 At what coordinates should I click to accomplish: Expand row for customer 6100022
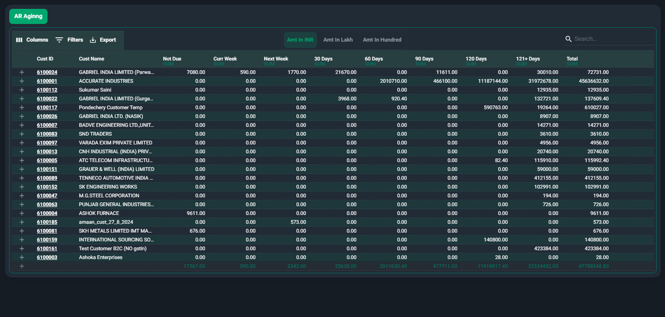22,99
